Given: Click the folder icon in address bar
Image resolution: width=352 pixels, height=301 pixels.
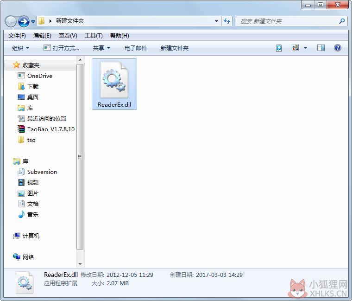Looking at the screenshot, I should pyautogui.click(x=41, y=21).
